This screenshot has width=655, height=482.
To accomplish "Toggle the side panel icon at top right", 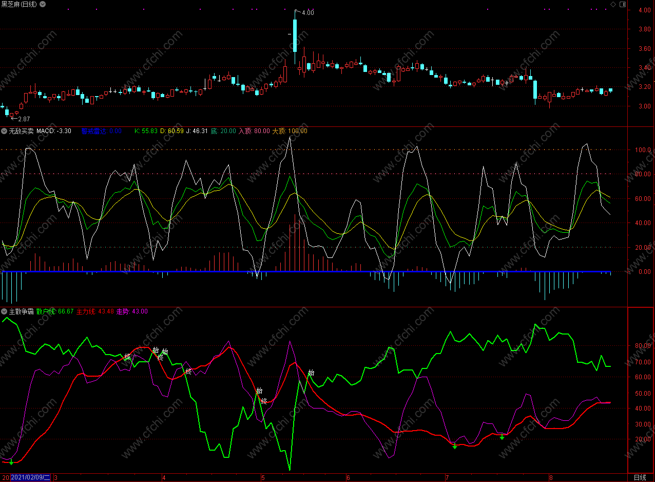I will click(x=623, y=4).
